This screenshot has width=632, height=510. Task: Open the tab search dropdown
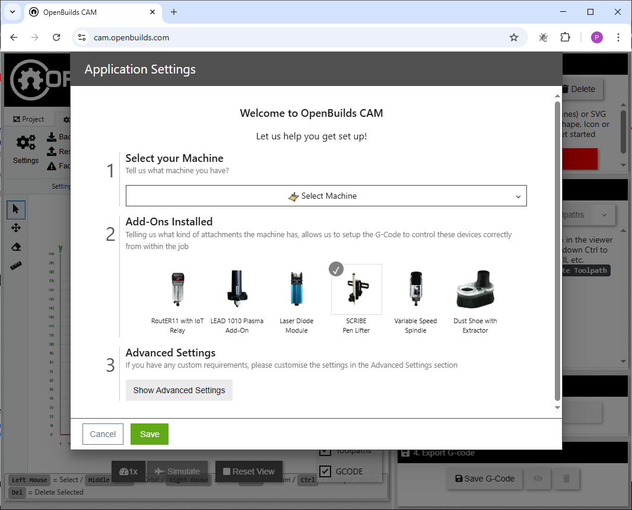(x=12, y=12)
